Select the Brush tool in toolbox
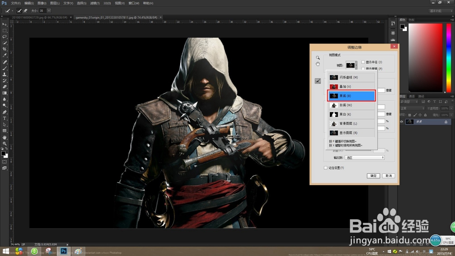Viewport: 455px width, 256px height. [x=5, y=68]
